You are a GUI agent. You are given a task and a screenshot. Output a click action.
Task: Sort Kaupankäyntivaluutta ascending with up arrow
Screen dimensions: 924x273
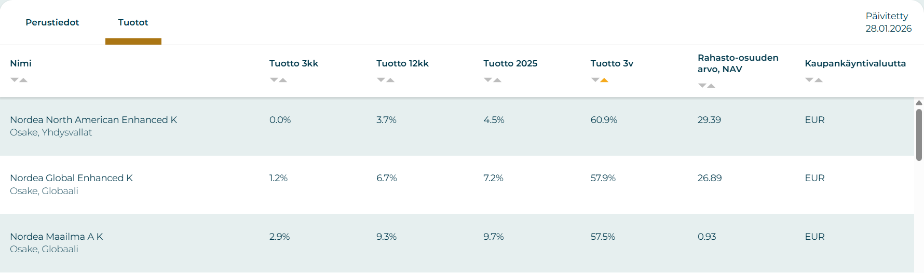pyautogui.click(x=819, y=80)
